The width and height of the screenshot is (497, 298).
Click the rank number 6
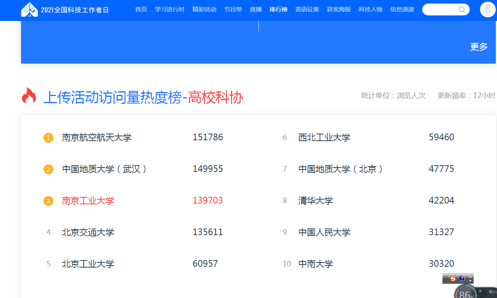(285, 138)
